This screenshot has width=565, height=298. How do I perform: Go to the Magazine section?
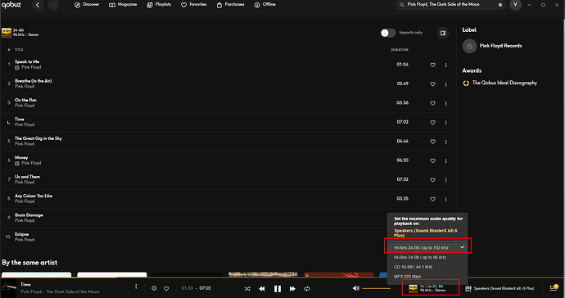[x=123, y=5]
